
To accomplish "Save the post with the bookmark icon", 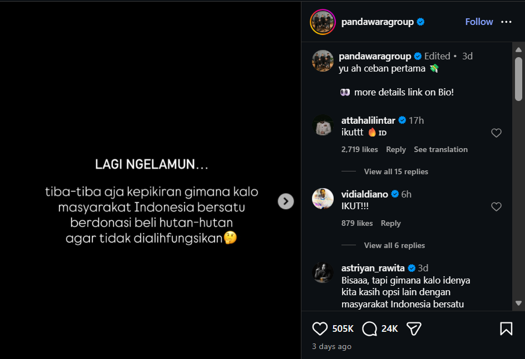I will tap(506, 328).
